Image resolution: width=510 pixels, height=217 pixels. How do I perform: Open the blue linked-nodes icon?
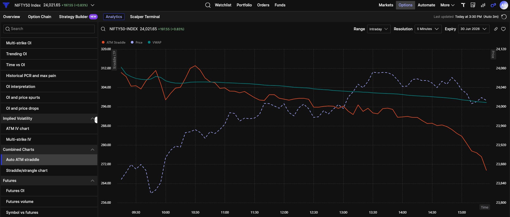pyautogui.click(x=493, y=5)
